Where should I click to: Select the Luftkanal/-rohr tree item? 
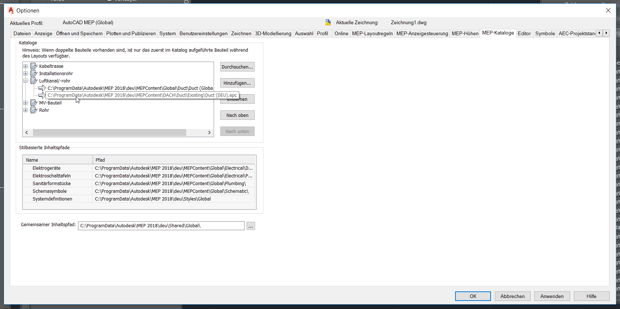[55, 81]
